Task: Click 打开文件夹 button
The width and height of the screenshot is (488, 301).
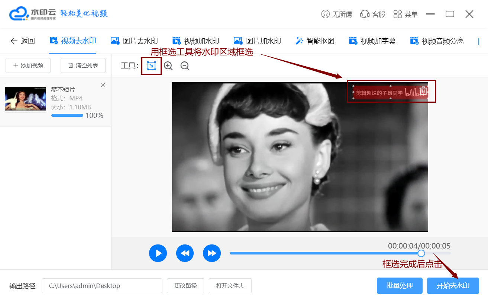Action: tap(230, 286)
